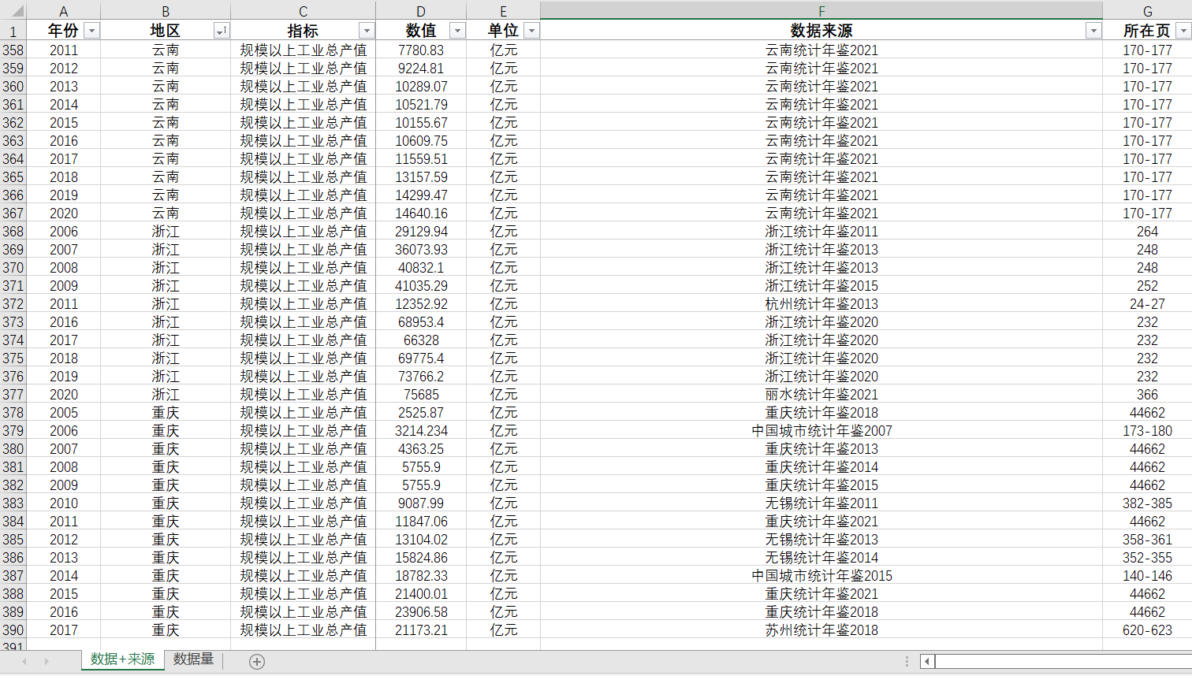Select column F header

pyautogui.click(x=821, y=11)
